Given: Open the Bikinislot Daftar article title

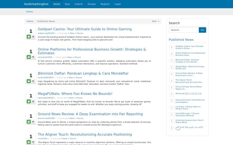Looking at the screenshot, I should (83, 73).
